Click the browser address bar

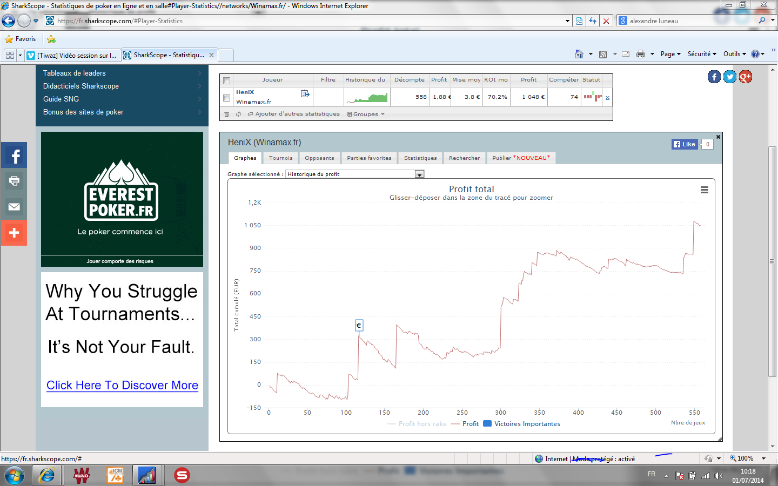[x=308, y=21]
